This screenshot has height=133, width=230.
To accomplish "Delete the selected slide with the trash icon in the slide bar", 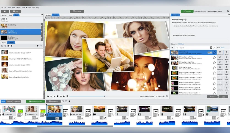I will coord(69,101).
